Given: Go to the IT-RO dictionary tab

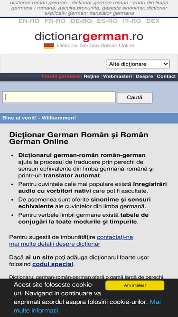Looking at the screenshot, I should point(132,21).
